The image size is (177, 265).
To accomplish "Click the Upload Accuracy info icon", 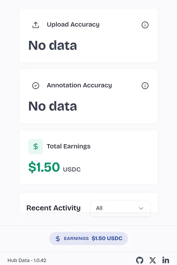I will click(x=145, y=25).
